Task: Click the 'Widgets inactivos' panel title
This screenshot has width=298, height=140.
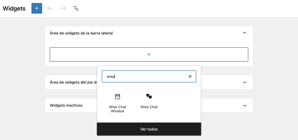Action: (66, 105)
